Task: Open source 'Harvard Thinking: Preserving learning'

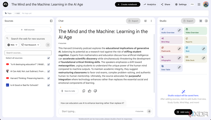Action: 27,78
